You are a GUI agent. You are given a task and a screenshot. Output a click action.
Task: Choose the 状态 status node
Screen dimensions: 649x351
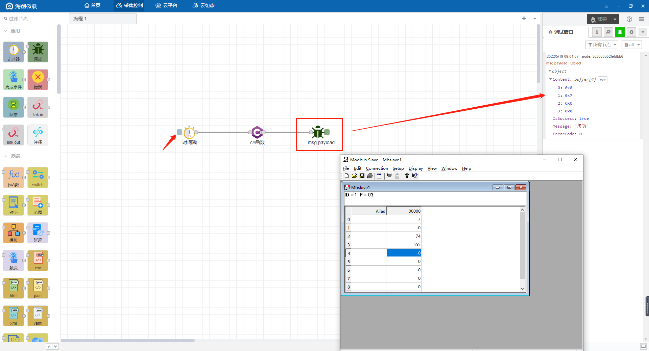coord(14,107)
